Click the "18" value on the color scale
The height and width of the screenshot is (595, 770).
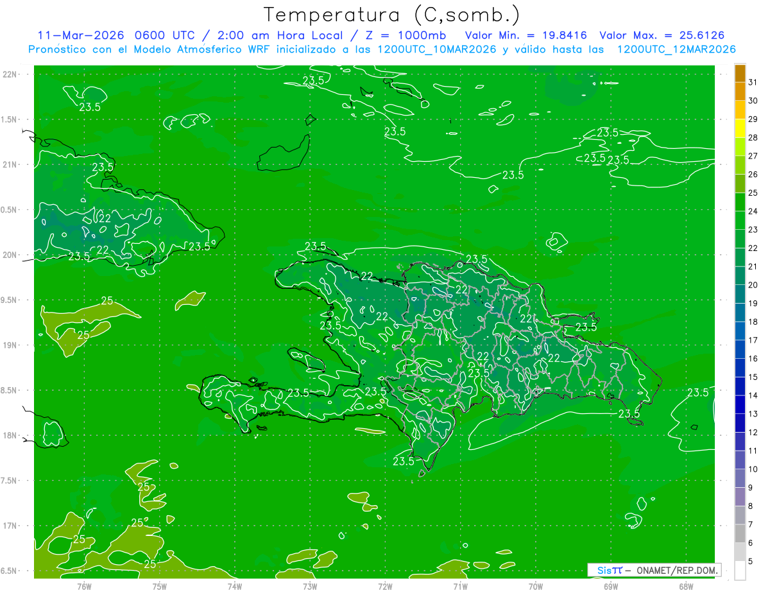click(753, 322)
